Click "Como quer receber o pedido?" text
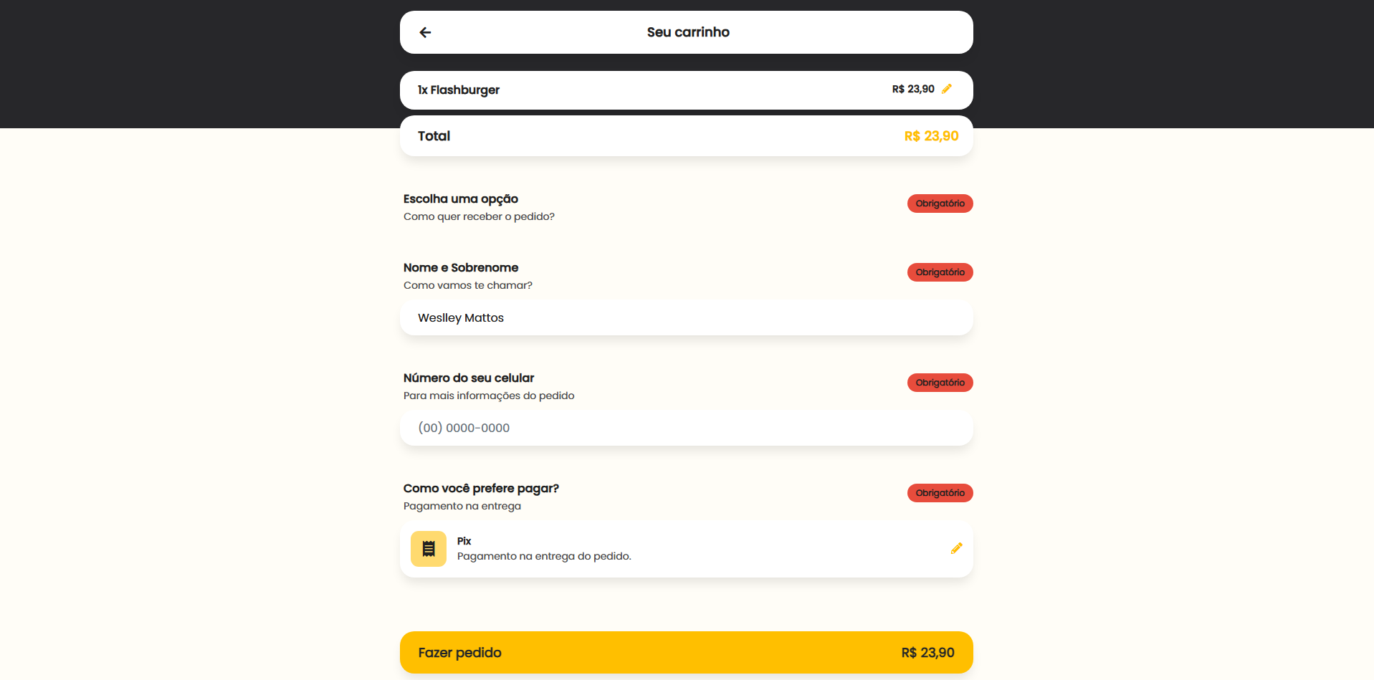The height and width of the screenshot is (680, 1374). click(479, 216)
